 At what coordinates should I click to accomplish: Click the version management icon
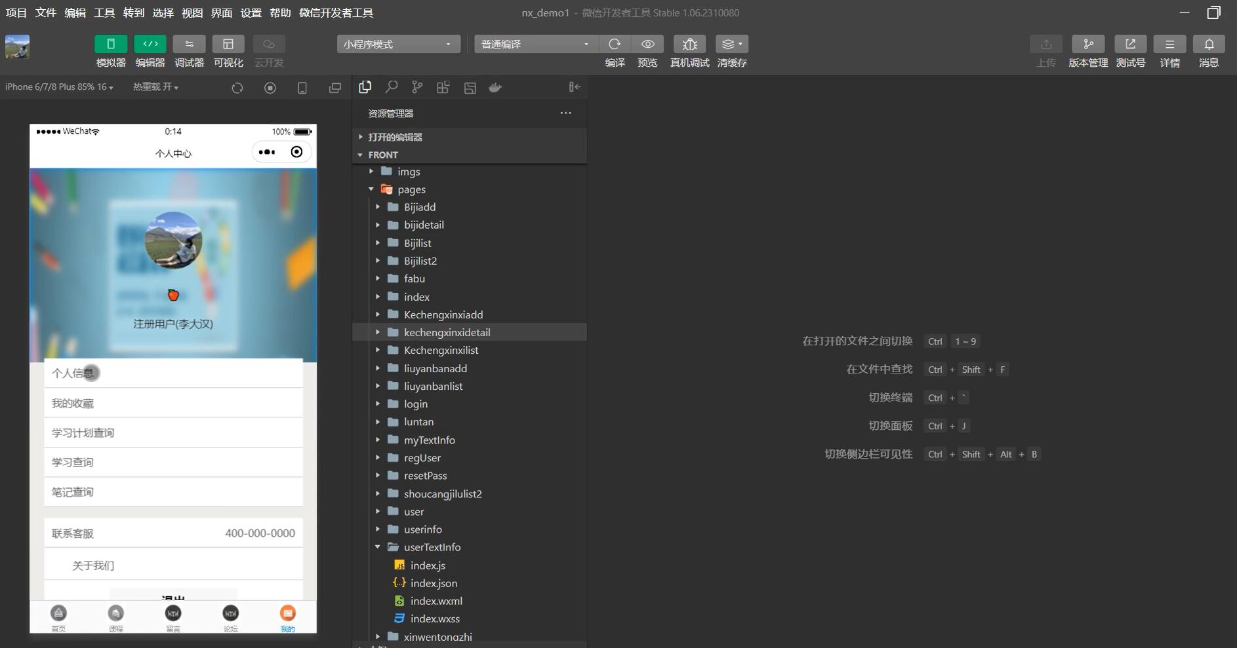pyautogui.click(x=1087, y=44)
